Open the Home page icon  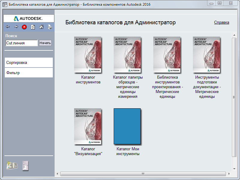click(41, 27)
